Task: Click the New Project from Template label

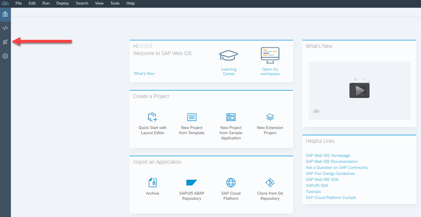Action: click(x=192, y=130)
